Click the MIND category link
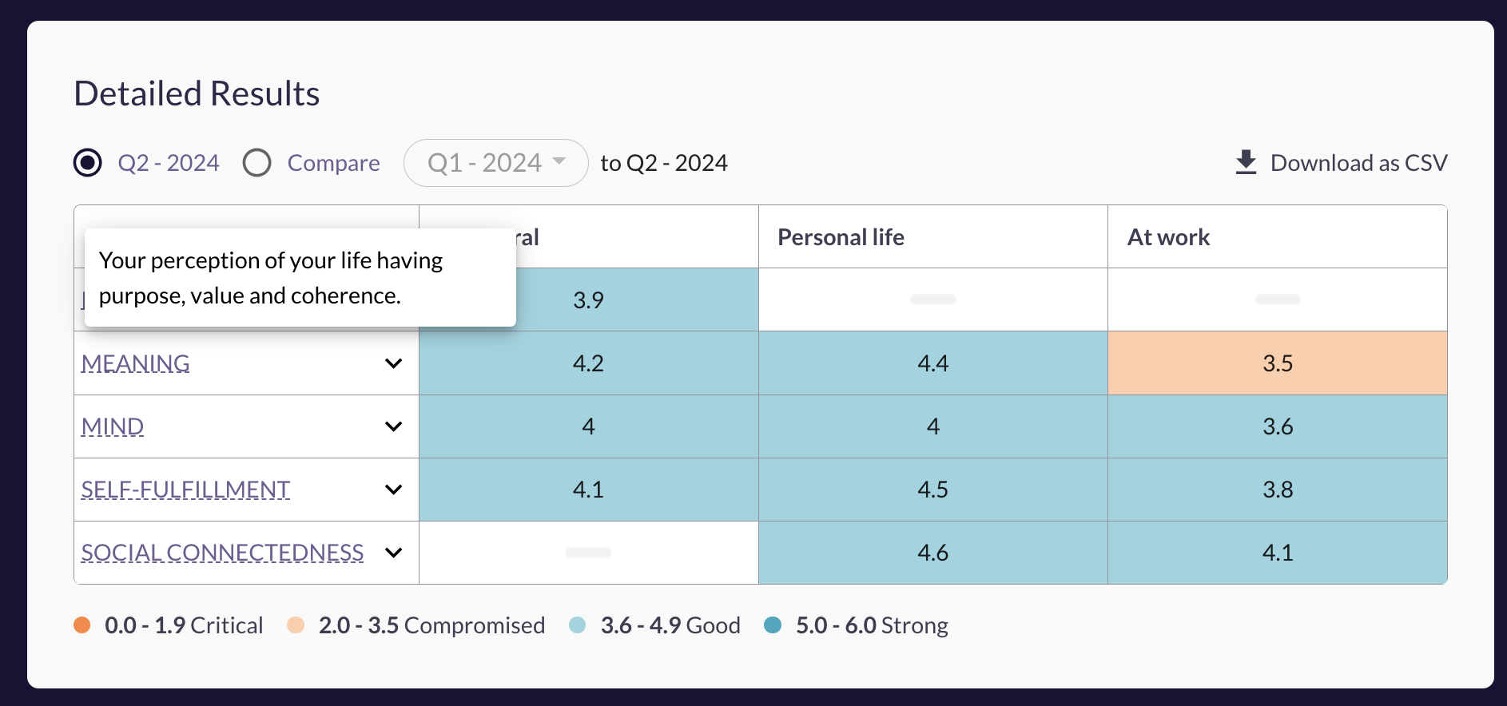The width and height of the screenshot is (1507, 706). [113, 426]
